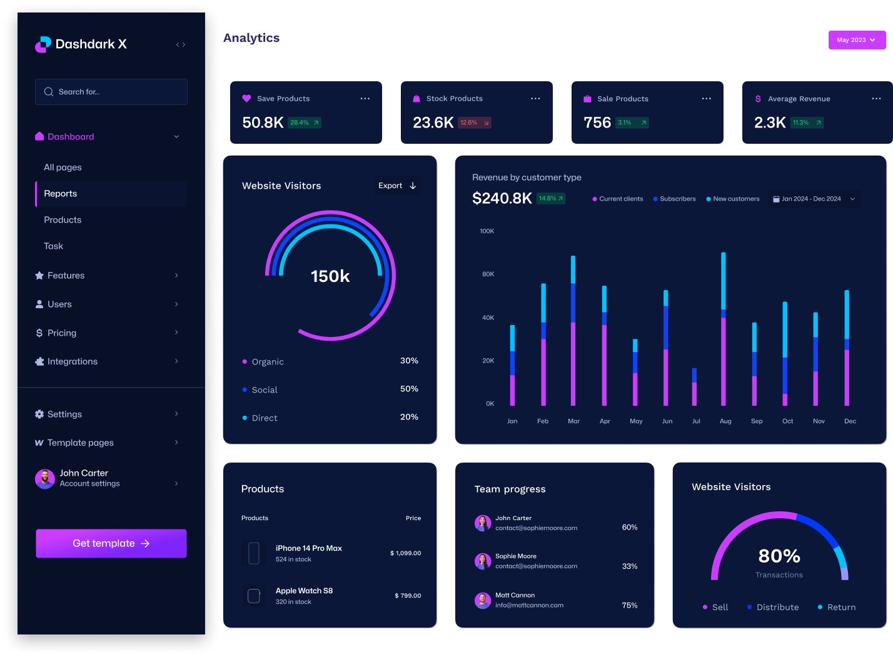The width and height of the screenshot is (893, 657).
Task: Click the bag icon on Stock Products card
Action: (416, 98)
